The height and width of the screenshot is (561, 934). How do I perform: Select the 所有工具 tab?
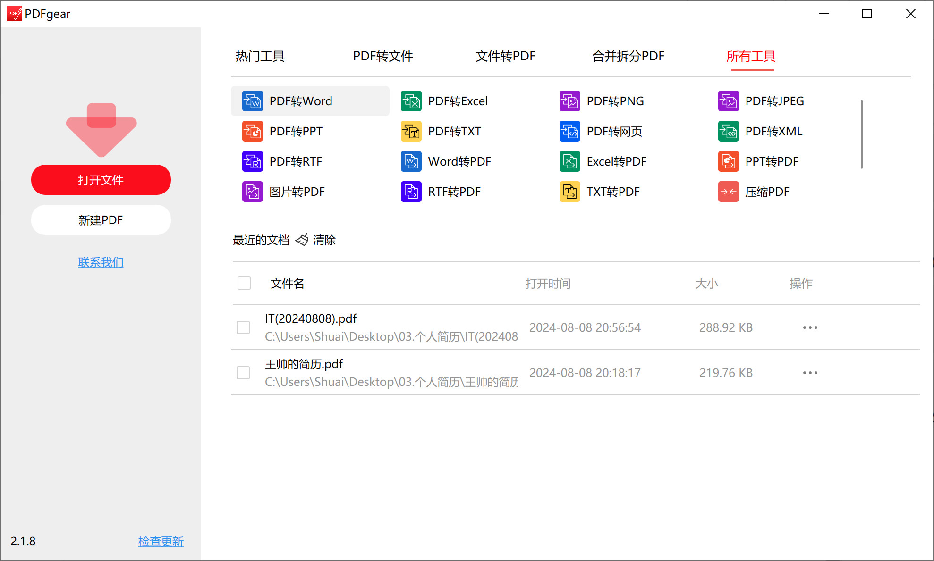tap(751, 56)
